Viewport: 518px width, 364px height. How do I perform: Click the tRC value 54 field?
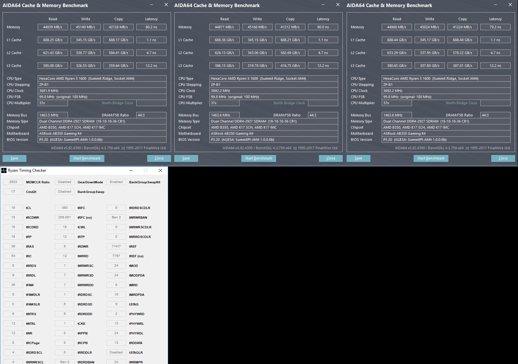[13, 256]
